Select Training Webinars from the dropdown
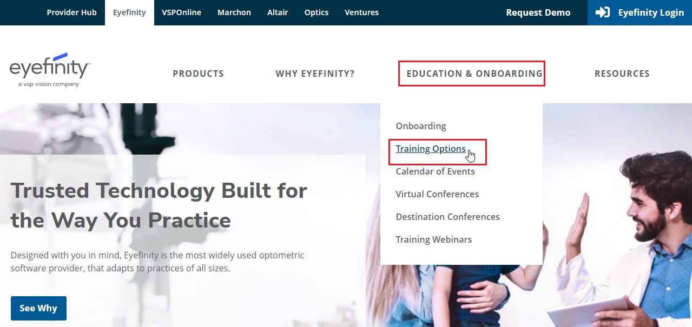This screenshot has height=327, width=692. [x=434, y=239]
